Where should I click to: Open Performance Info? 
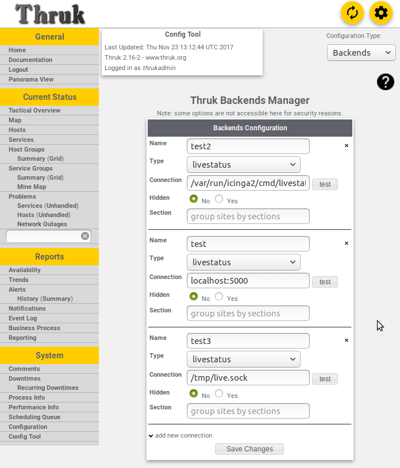[33, 407]
